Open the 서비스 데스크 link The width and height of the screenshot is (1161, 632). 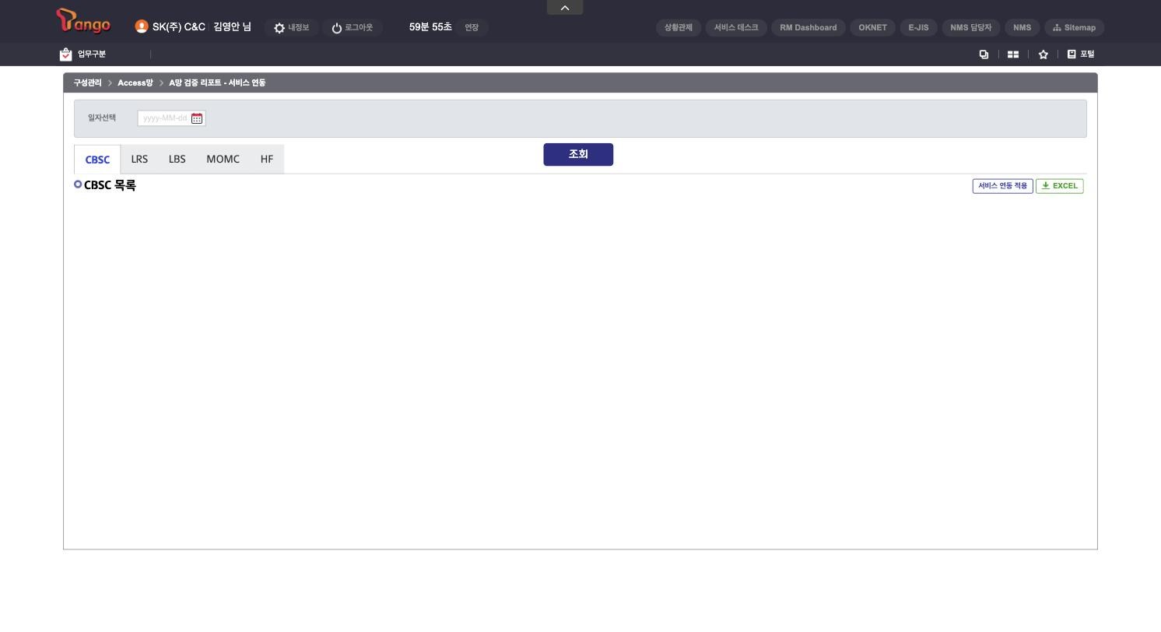[736, 28]
